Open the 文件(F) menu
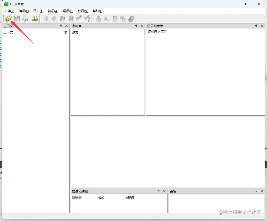Image resolution: width=267 pixels, height=221 pixels. coord(9,11)
